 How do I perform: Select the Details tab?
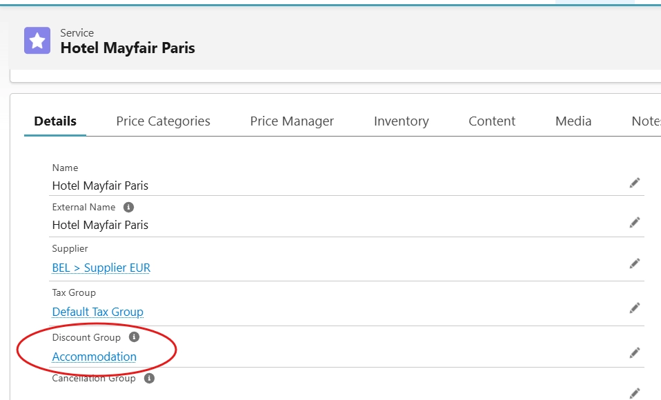pyautogui.click(x=55, y=121)
